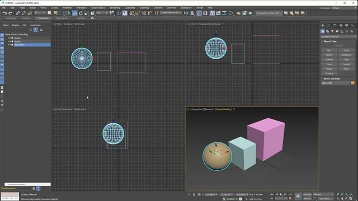
Task: Click the orange object color swatch
Action: [x=353, y=83]
